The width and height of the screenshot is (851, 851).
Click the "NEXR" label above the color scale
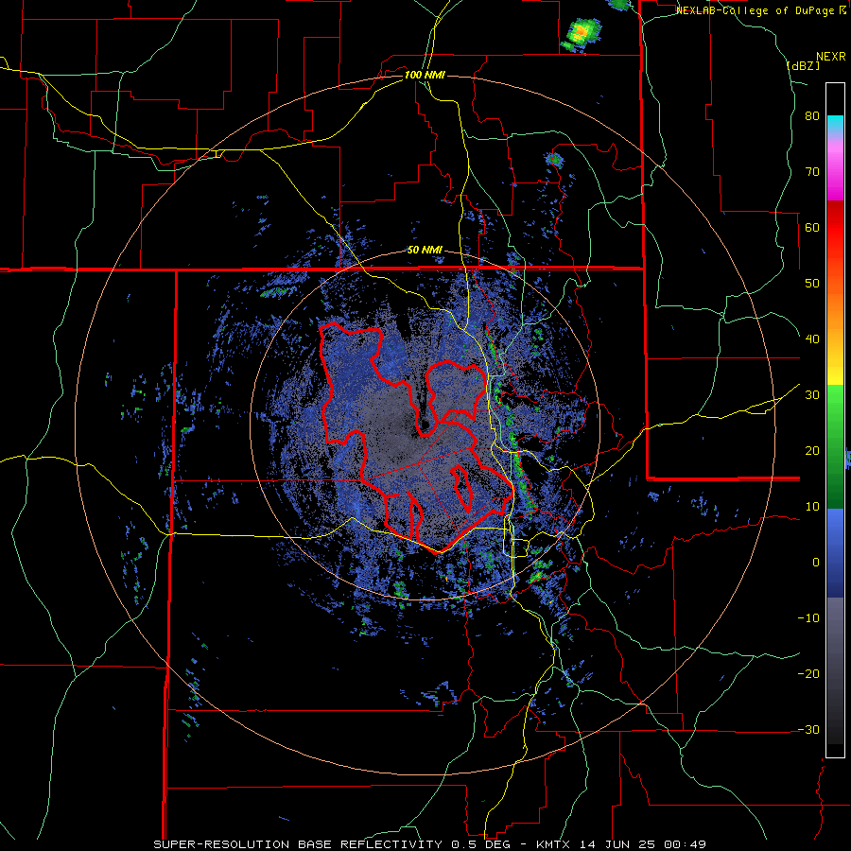830,57
